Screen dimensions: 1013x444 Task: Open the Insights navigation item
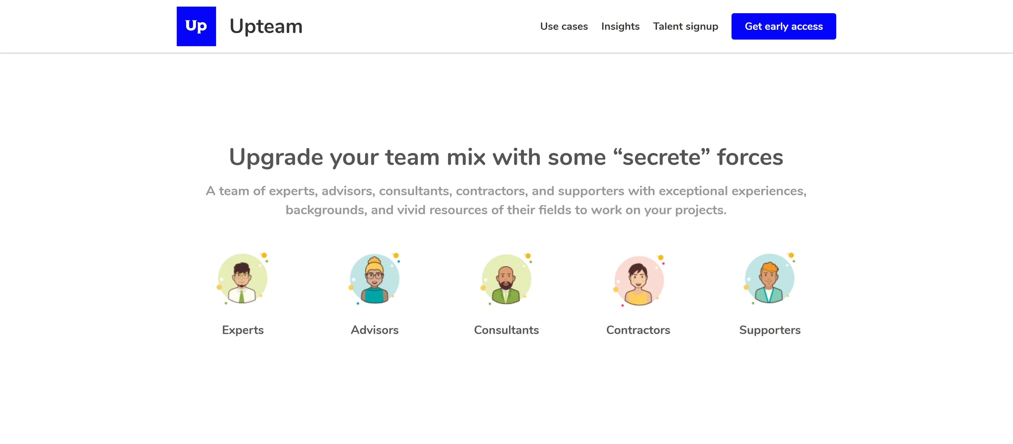tap(620, 26)
